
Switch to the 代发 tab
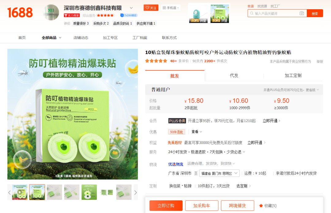pyautogui.click(x=234, y=76)
